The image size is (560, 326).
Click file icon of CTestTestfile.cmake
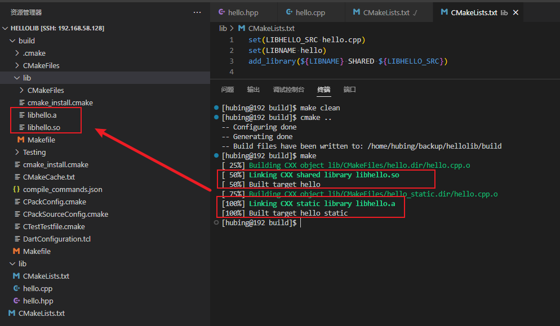[x=17, y=226]
